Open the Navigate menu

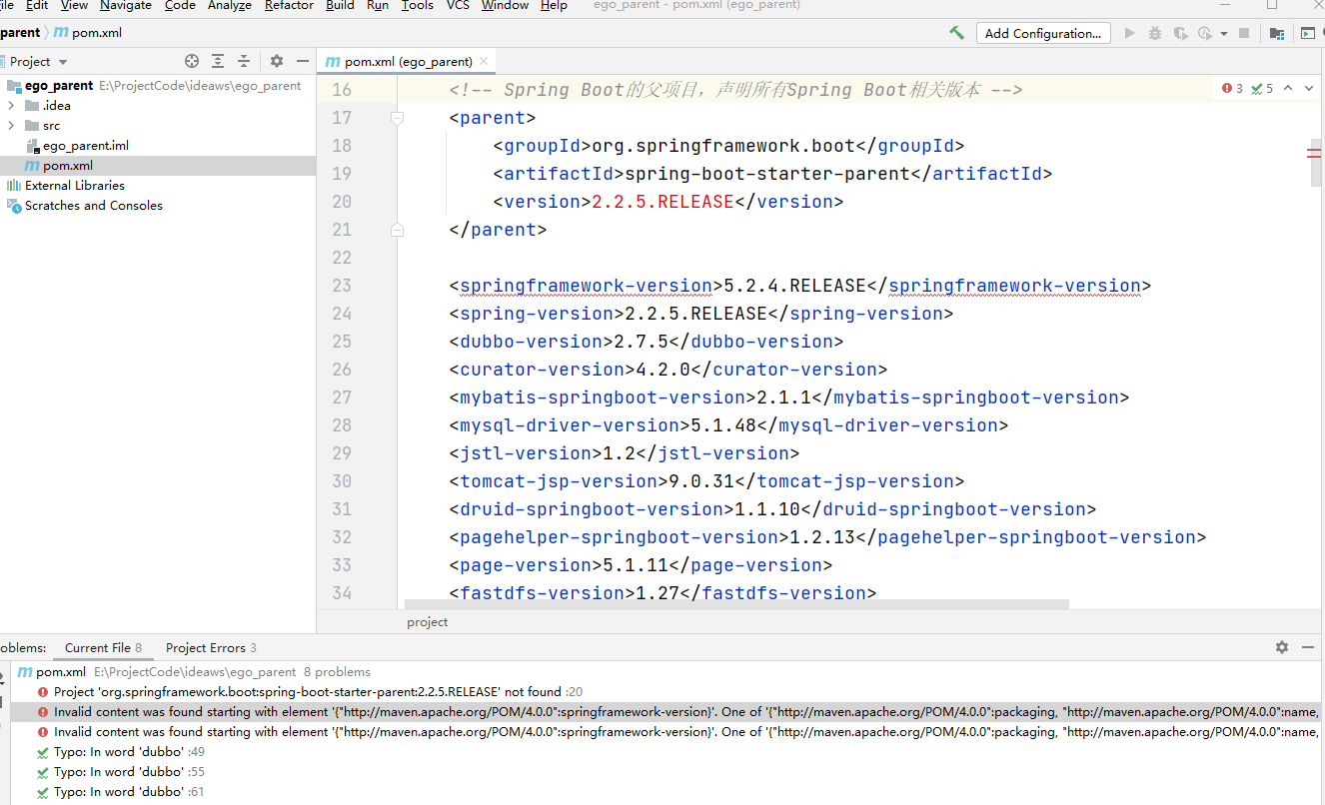point(126,6)
